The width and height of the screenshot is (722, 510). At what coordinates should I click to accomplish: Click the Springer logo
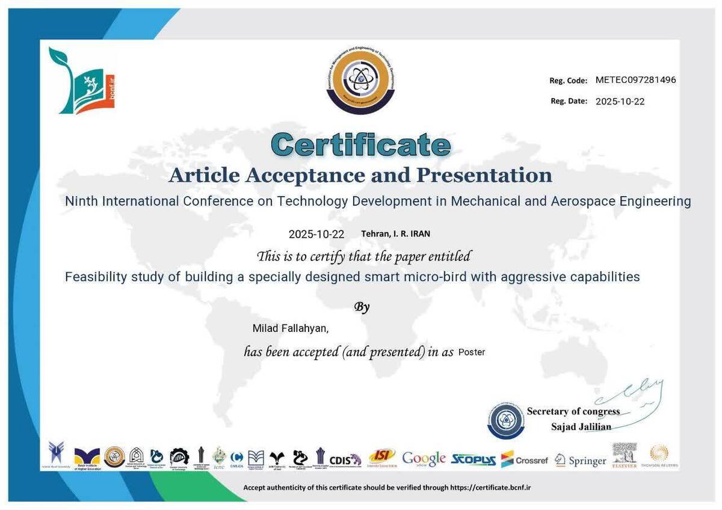580,461
